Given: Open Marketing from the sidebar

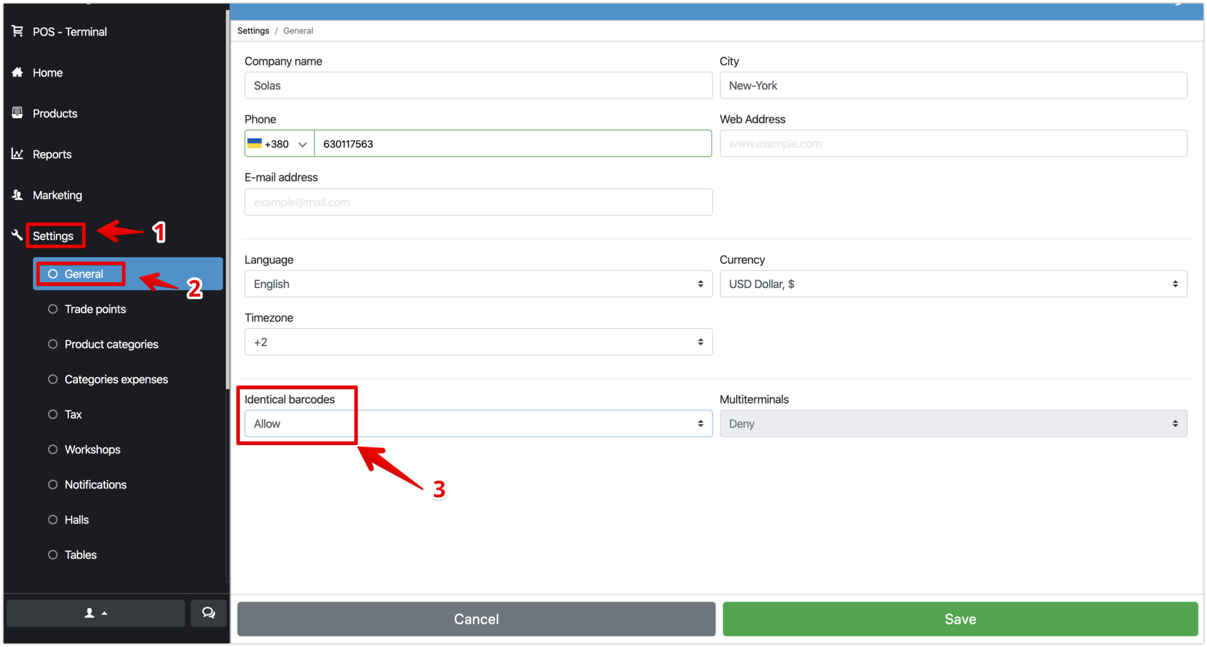Looking at the screenshot, I should coord(17,195).
